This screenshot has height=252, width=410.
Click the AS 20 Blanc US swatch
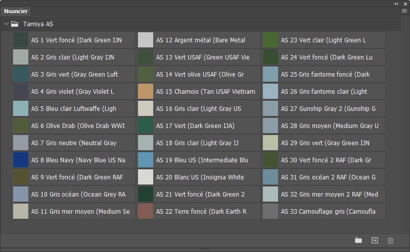(146, 177)
